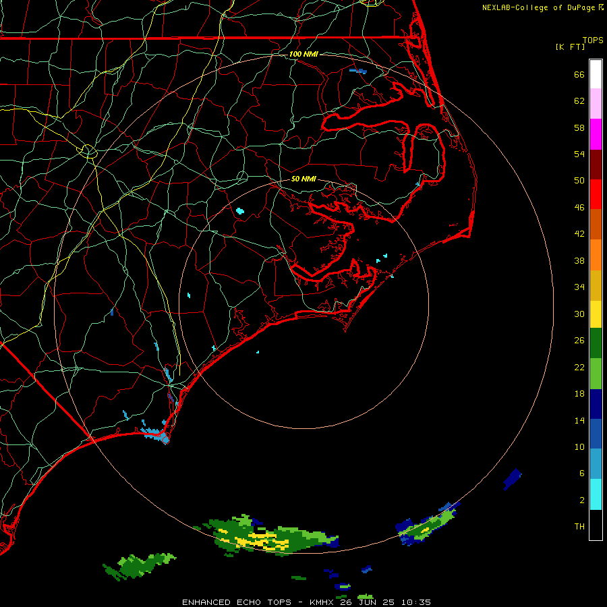Pick the cyan 2-6 kft swatch
Viewport: 607px width, 607px height.
tap(596, 494)
